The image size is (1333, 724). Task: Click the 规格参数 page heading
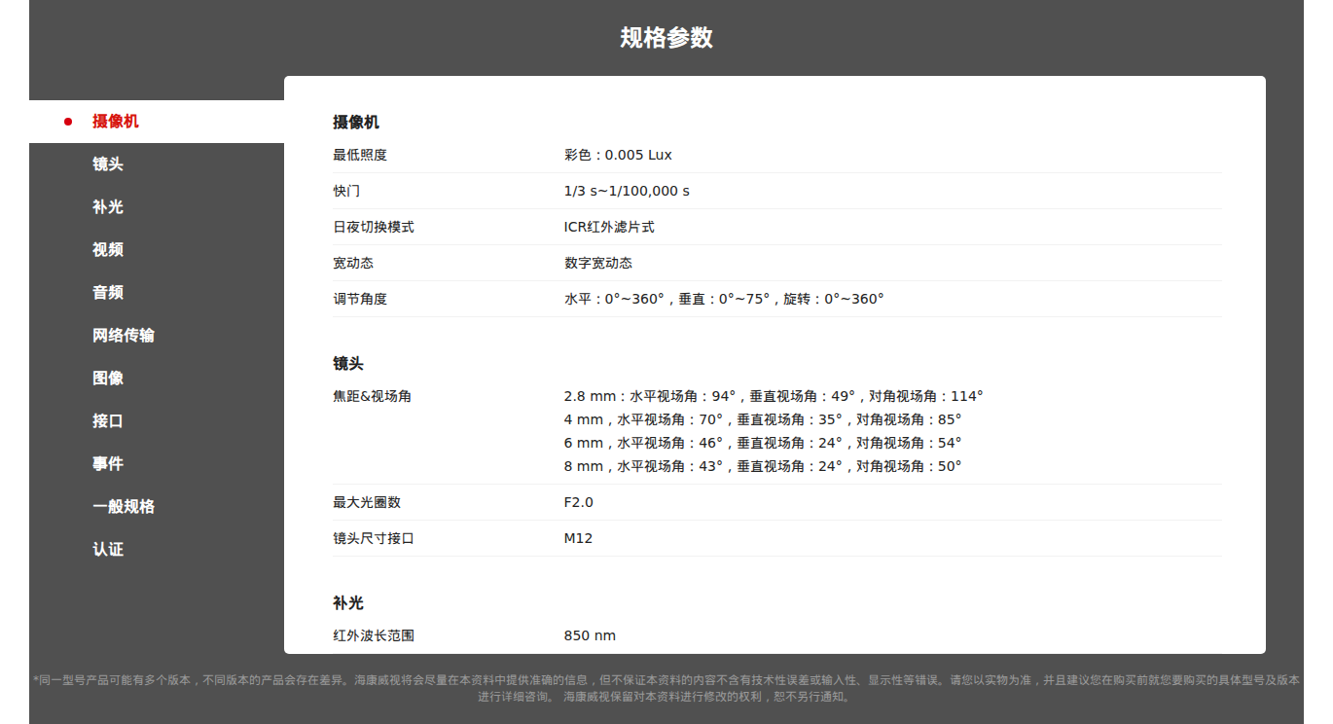pyautogui.click(x=666, y=38)
